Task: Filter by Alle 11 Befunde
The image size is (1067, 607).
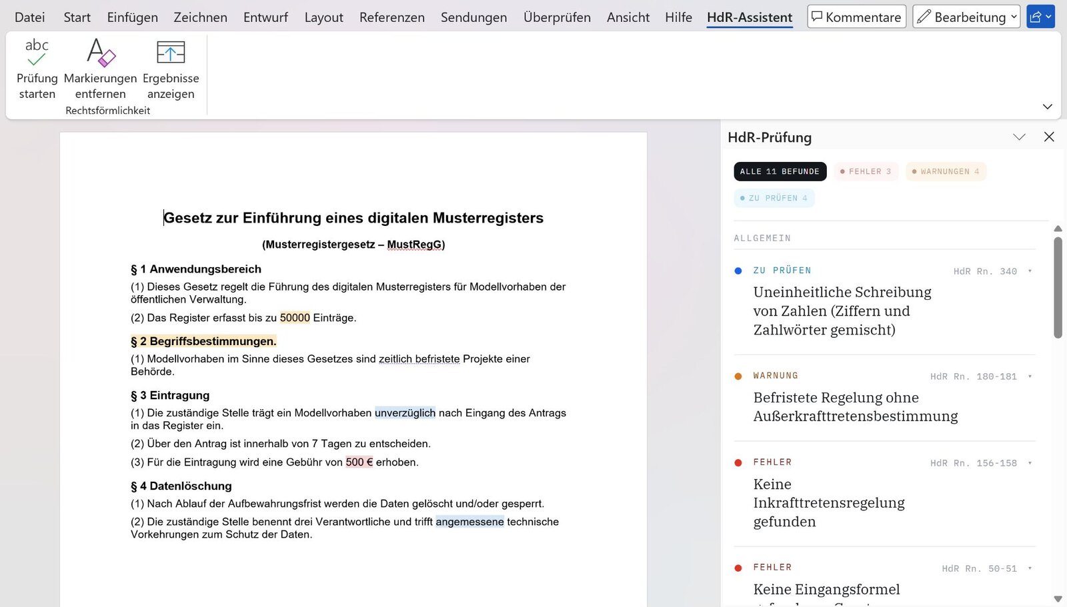Action: (x=780, y=172)
